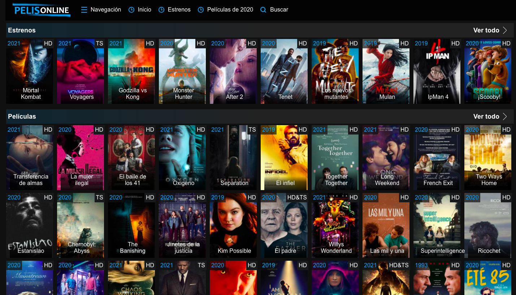Open Jinetes de la justicia poster
The image size is (516, 295).
pos(182,225)
